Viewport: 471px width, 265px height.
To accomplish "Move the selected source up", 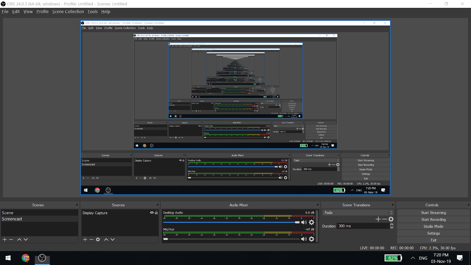I will pyautogui.click(x=106, y=240).
